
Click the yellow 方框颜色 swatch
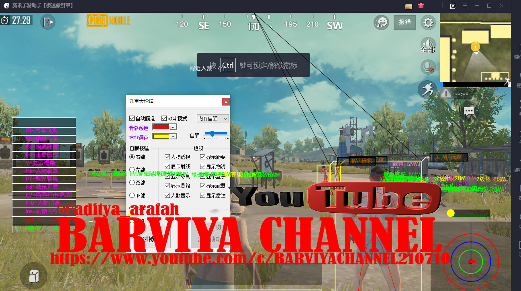[161, 136]
